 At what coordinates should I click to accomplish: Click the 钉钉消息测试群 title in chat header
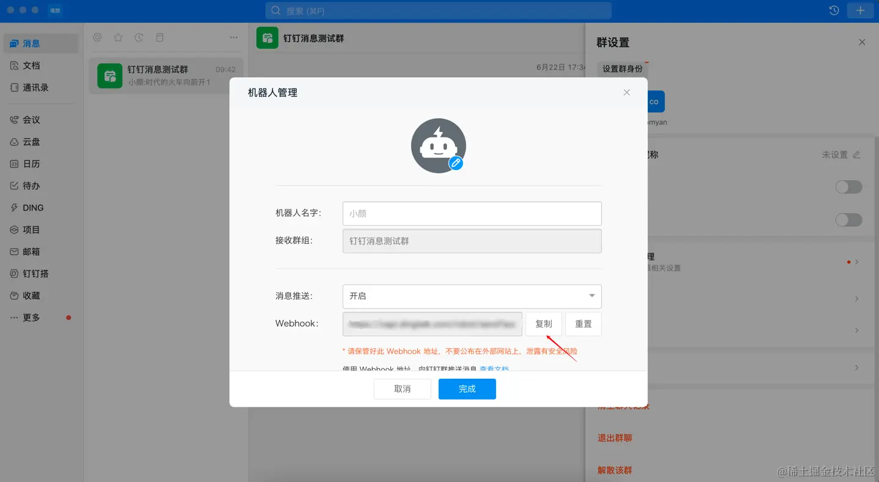[x=314, y=38]
